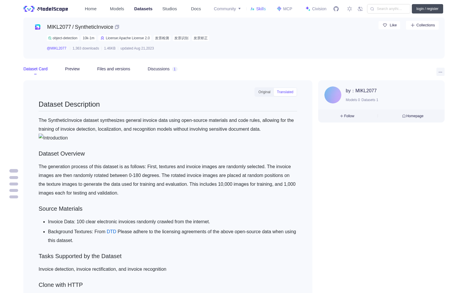Open the MCP page
Screen dimensions: 468x293
pyautogui.click(x=284, y=9)
